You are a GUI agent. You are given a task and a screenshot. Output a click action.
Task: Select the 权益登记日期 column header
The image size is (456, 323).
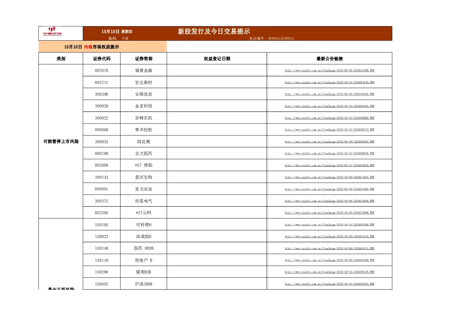tap(217, 59)
